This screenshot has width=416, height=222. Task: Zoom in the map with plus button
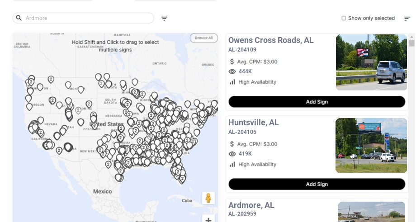[x=208, y=220]
